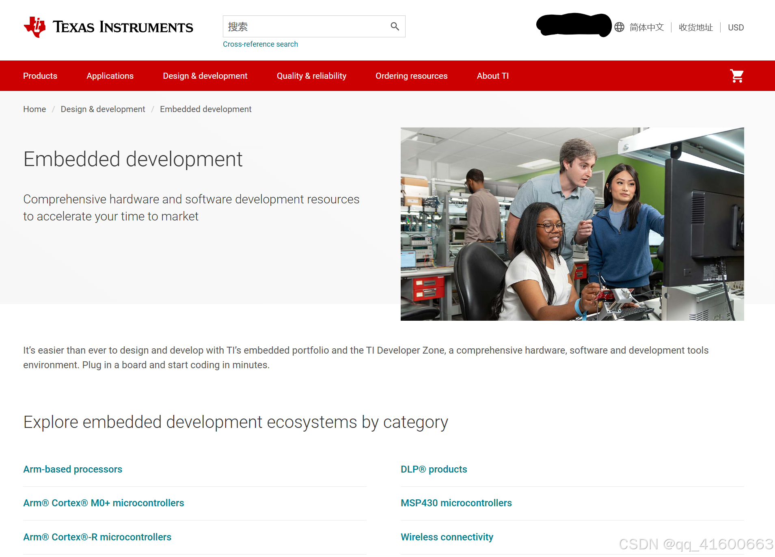Click the Embedded development heading

pos(133,159)
